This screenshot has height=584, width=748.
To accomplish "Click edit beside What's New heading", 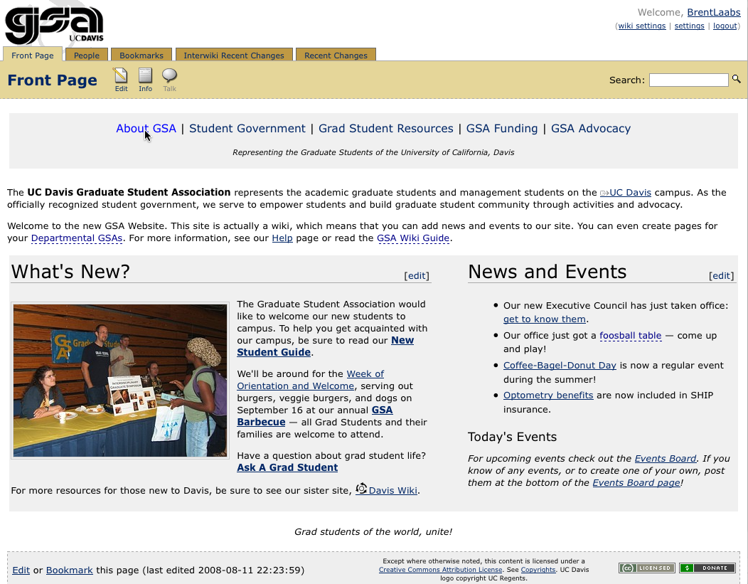I will [x=417, y=276].
